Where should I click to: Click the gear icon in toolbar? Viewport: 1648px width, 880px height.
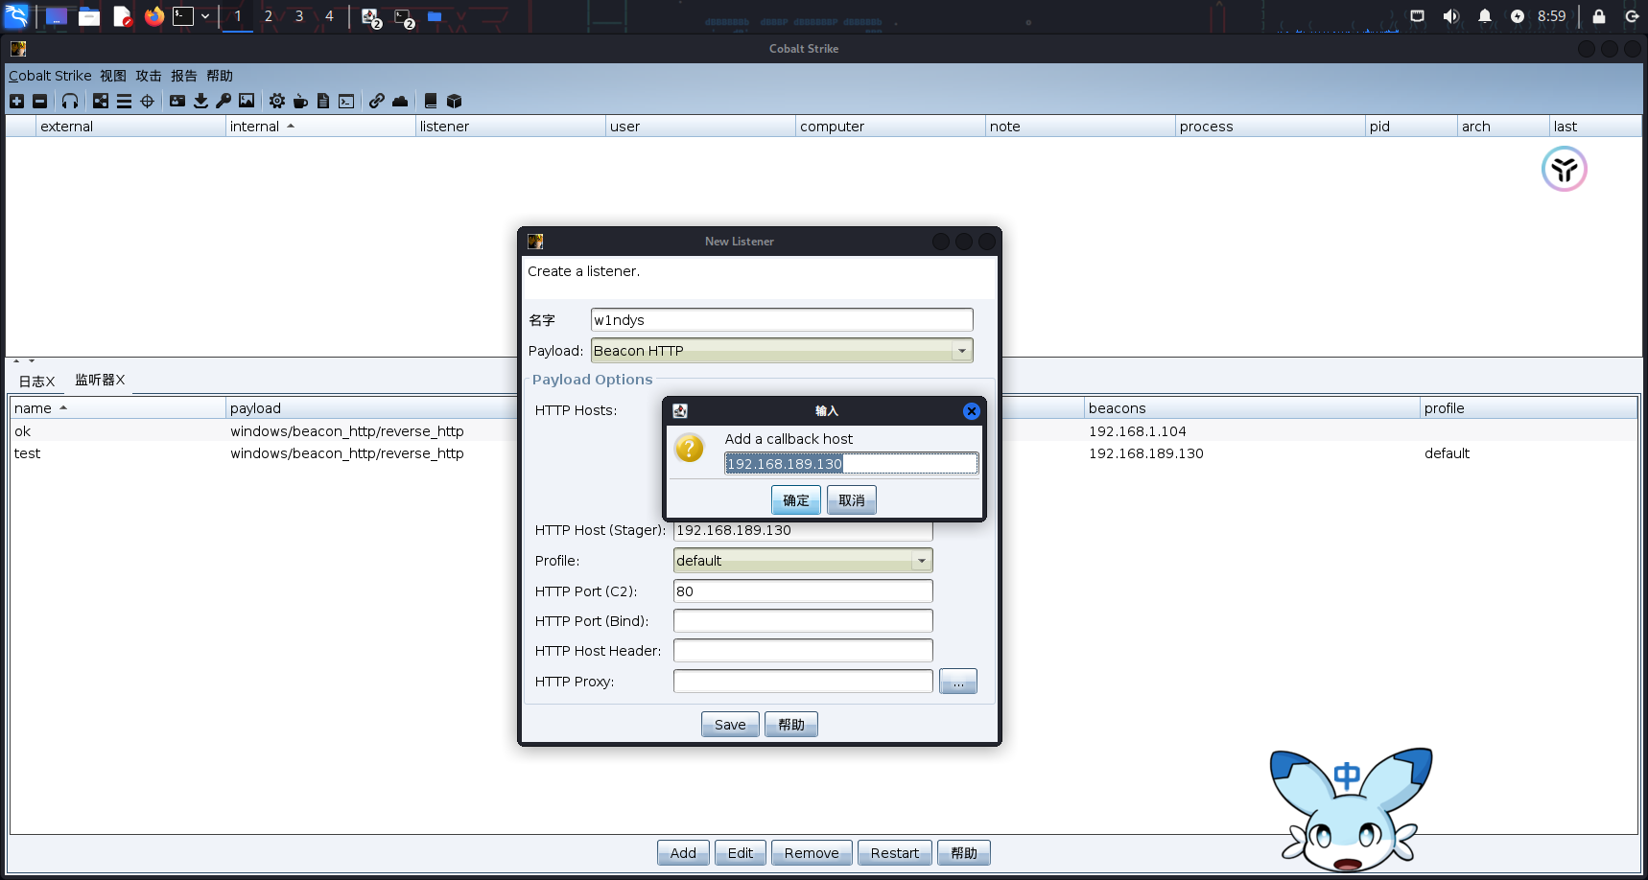[277, 101]
